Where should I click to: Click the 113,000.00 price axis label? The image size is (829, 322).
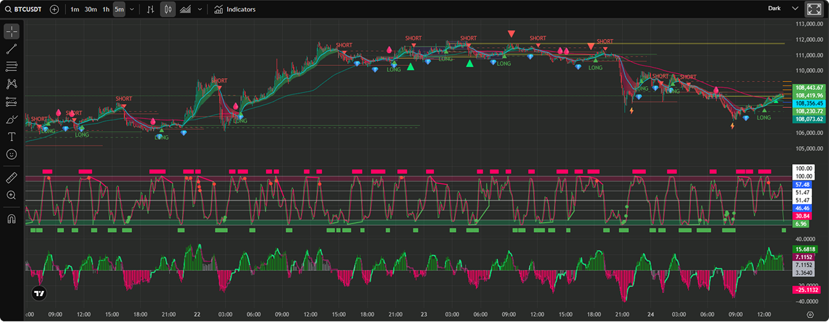point(809,25)
